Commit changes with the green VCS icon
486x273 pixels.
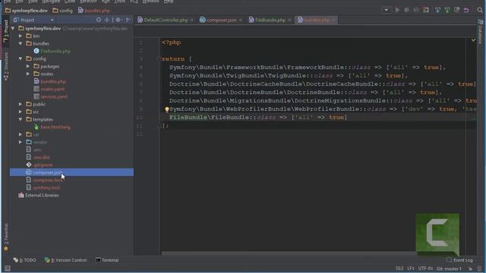tap(447, 10)
